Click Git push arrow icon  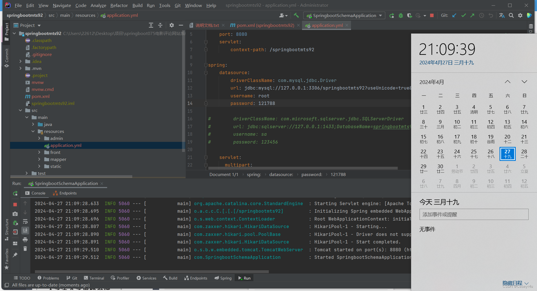tap(472, 15)
